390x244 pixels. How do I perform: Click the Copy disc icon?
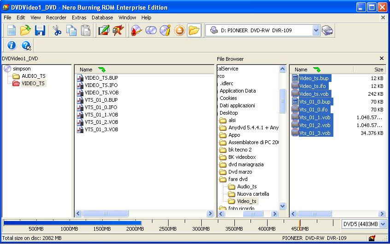151,30
